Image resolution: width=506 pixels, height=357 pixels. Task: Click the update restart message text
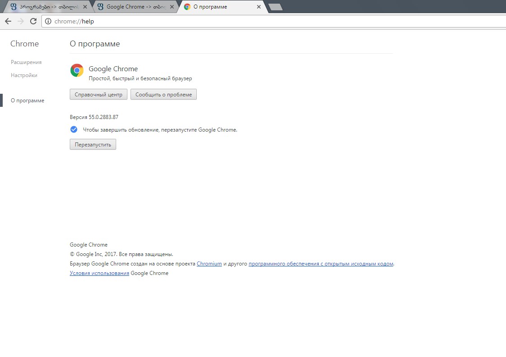(160, 129)
